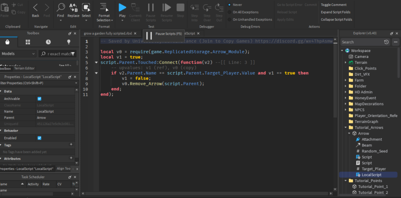This screenshot has height=198, width=401.
Task: Click the Filter Properties input field
Action: [38, 83]
